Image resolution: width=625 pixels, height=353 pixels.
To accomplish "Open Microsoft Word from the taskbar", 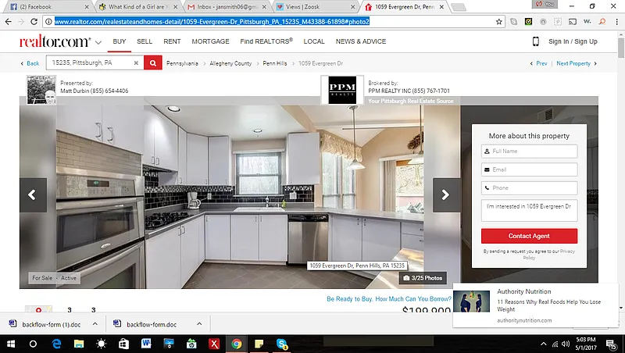I will click(146, 344).
